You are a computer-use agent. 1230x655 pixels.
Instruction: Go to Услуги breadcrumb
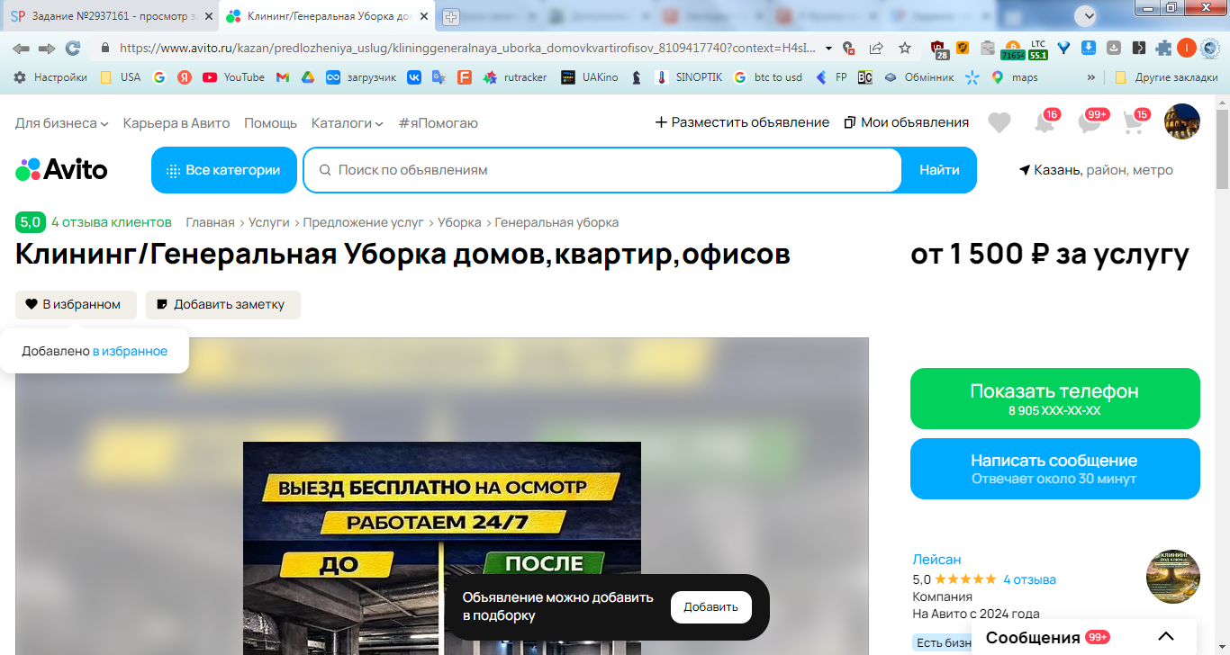[x=268, y=222]
